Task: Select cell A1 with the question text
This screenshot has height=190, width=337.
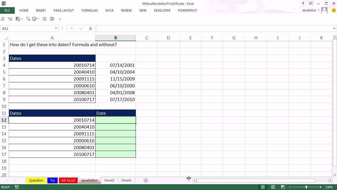Action: pyautogui.click(x=52, y=45)
